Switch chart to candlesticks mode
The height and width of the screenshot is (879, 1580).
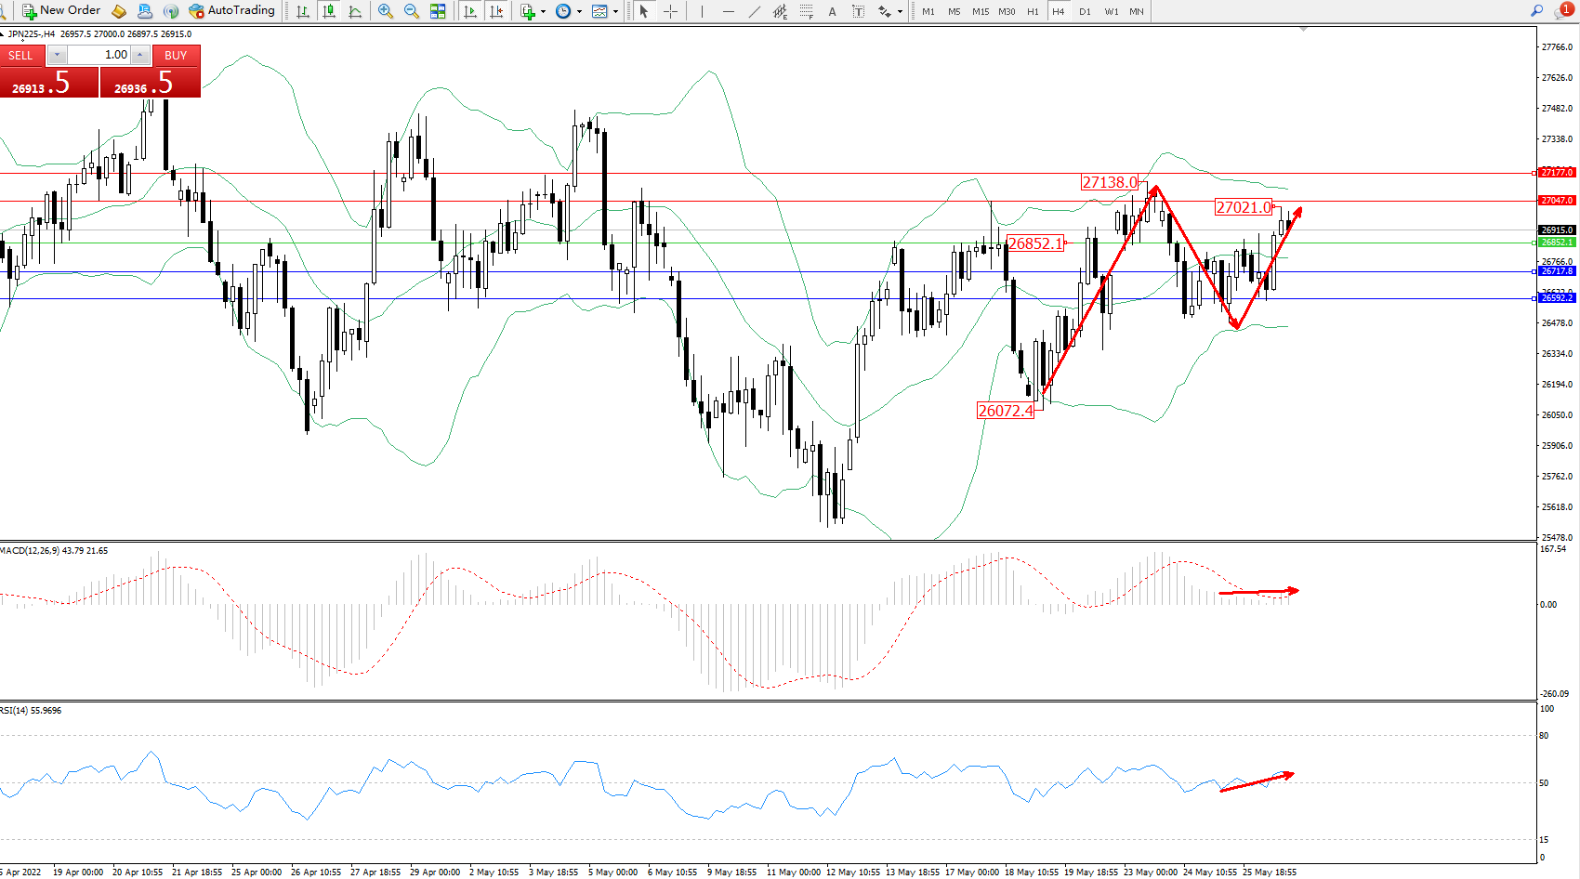(x=329, y=11)
